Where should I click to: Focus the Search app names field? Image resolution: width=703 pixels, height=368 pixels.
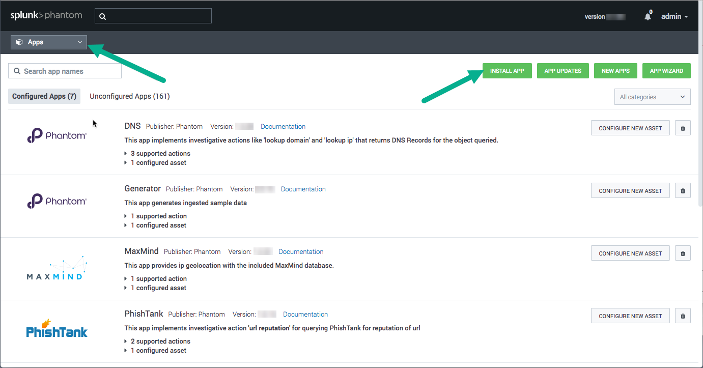click(65, 71)
